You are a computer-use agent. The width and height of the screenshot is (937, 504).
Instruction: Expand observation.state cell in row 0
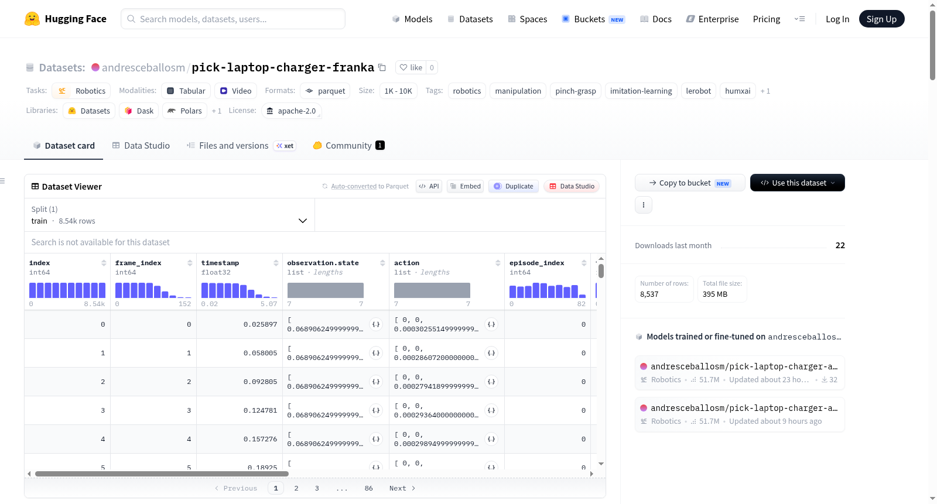pyautogui.click(x=376, y=324)
